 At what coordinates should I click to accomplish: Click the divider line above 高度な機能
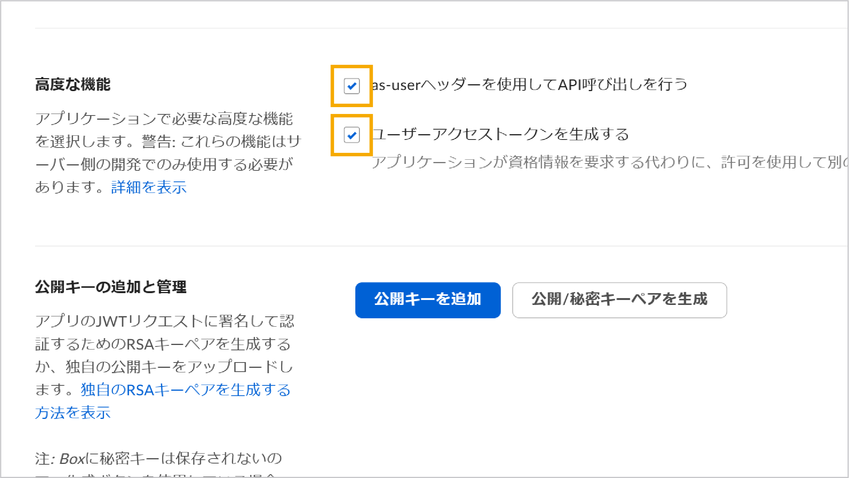click(x=442, y=28)
